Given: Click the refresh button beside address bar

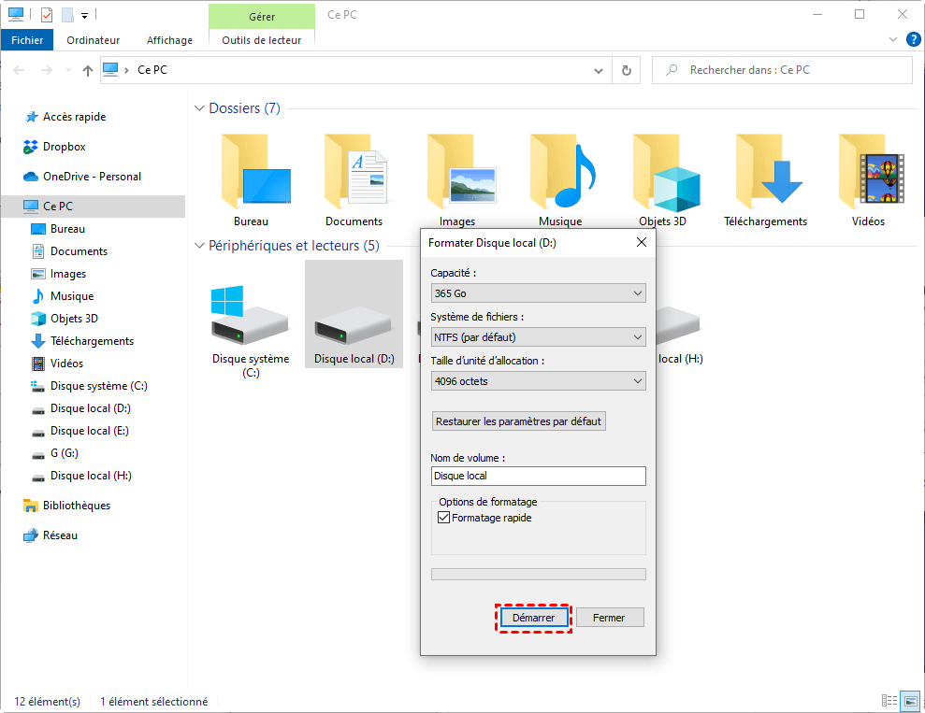Looking at the screenshot, I should tap(627, 70).
